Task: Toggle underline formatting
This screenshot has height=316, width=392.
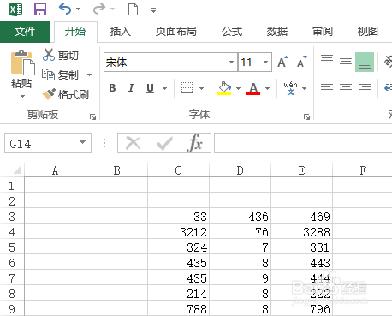Action: pyautogui.click(x=150, y=88)
